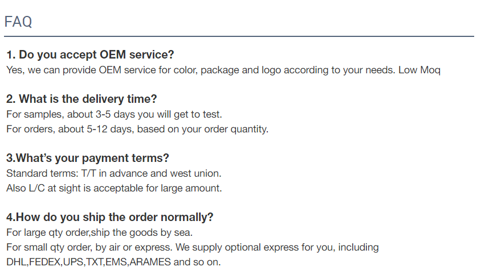The width and height of the screenshot is (489, 275).
Task: Click the L/C at sight line
Action: pyautogui.click(x=114, y=188)
